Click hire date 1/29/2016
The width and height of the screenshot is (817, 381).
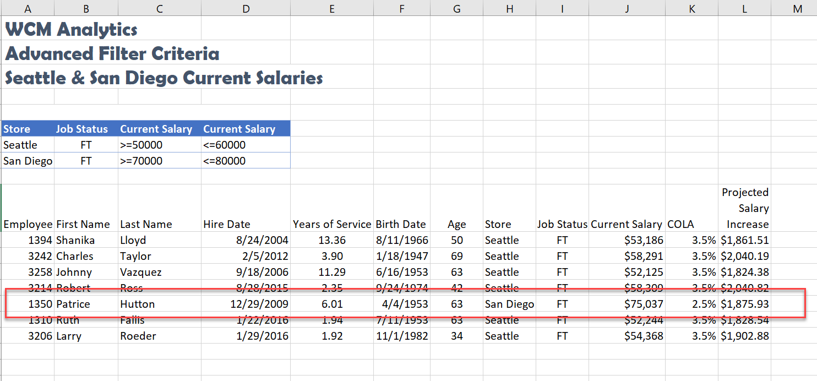point(246,336)
